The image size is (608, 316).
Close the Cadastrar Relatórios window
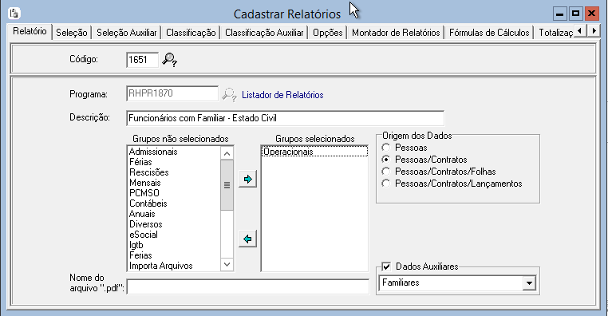click(592, 14)
